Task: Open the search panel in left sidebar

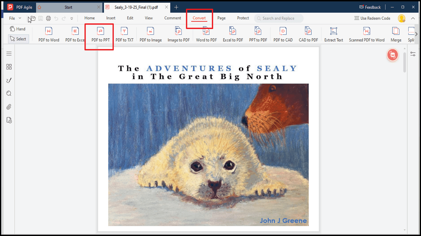Action: click(x=9, y=94)
